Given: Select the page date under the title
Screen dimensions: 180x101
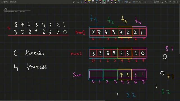Looking at the screenshot, I should click(x=11, y=12).
